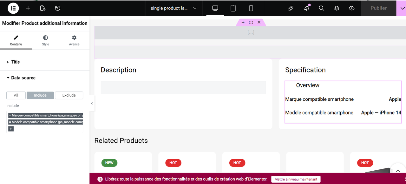
Task: Switch to Avancé tab
Action: (74, 41)
